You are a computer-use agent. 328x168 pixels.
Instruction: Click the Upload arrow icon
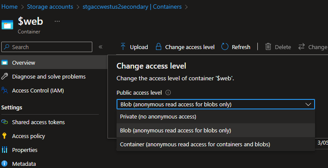click(123, 47)
